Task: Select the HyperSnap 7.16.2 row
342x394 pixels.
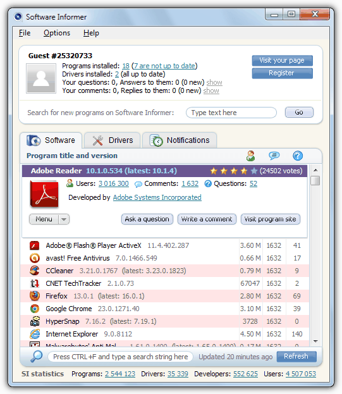Action: coord(165,321)
